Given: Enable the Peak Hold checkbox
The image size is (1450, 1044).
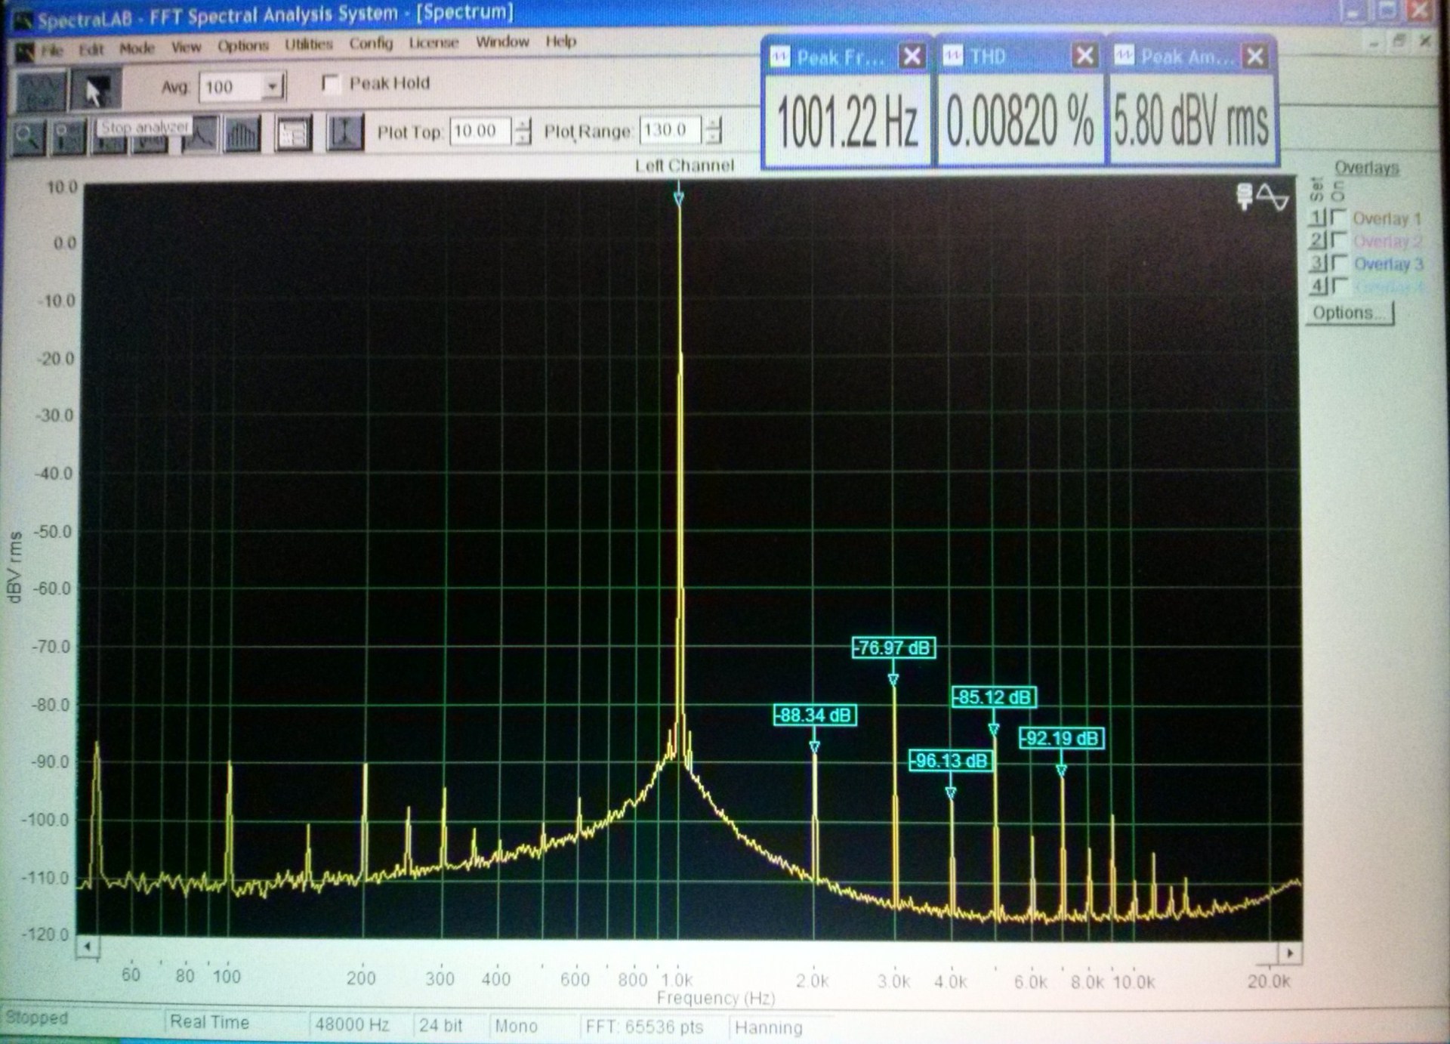Looking at the screenshot, I should tap(330, 83).
